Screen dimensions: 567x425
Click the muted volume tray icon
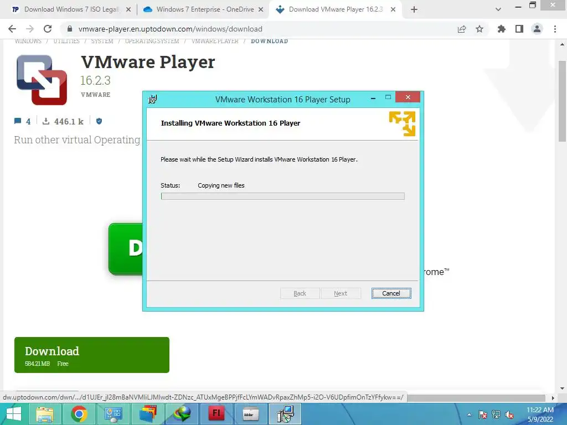[509, 414]
